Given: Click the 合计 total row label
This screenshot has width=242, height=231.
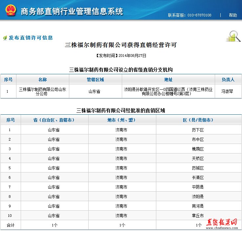Looking at the screenshot, I should point(11,225).
